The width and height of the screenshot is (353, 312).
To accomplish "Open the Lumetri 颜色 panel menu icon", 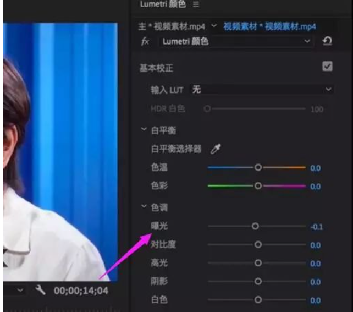I will point(196,4).
